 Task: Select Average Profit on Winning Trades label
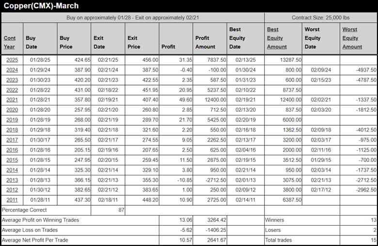point(41,220)
